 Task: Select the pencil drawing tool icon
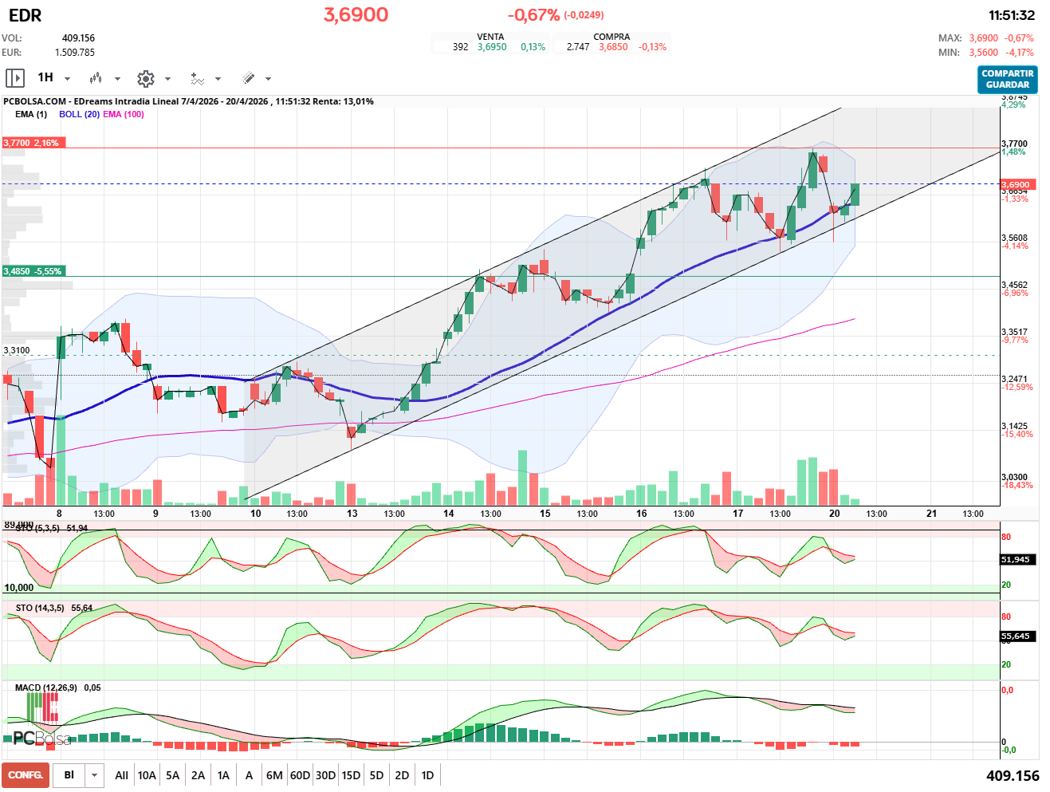point(248,78)
